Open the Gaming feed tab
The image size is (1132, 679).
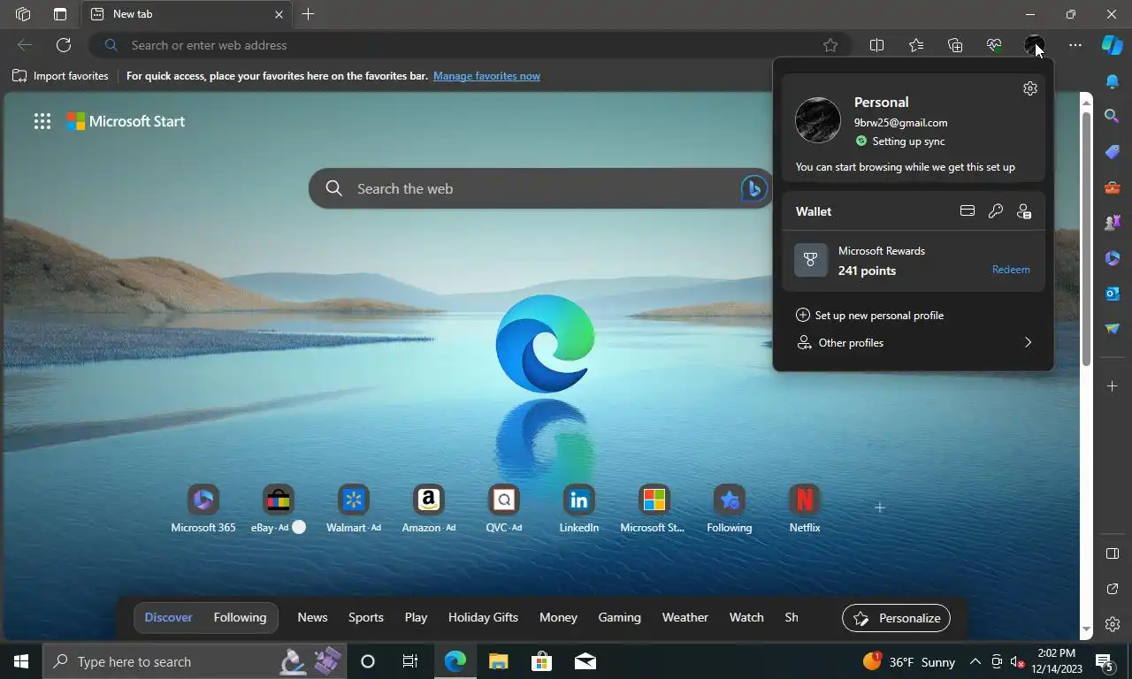(x=619, y=618)
